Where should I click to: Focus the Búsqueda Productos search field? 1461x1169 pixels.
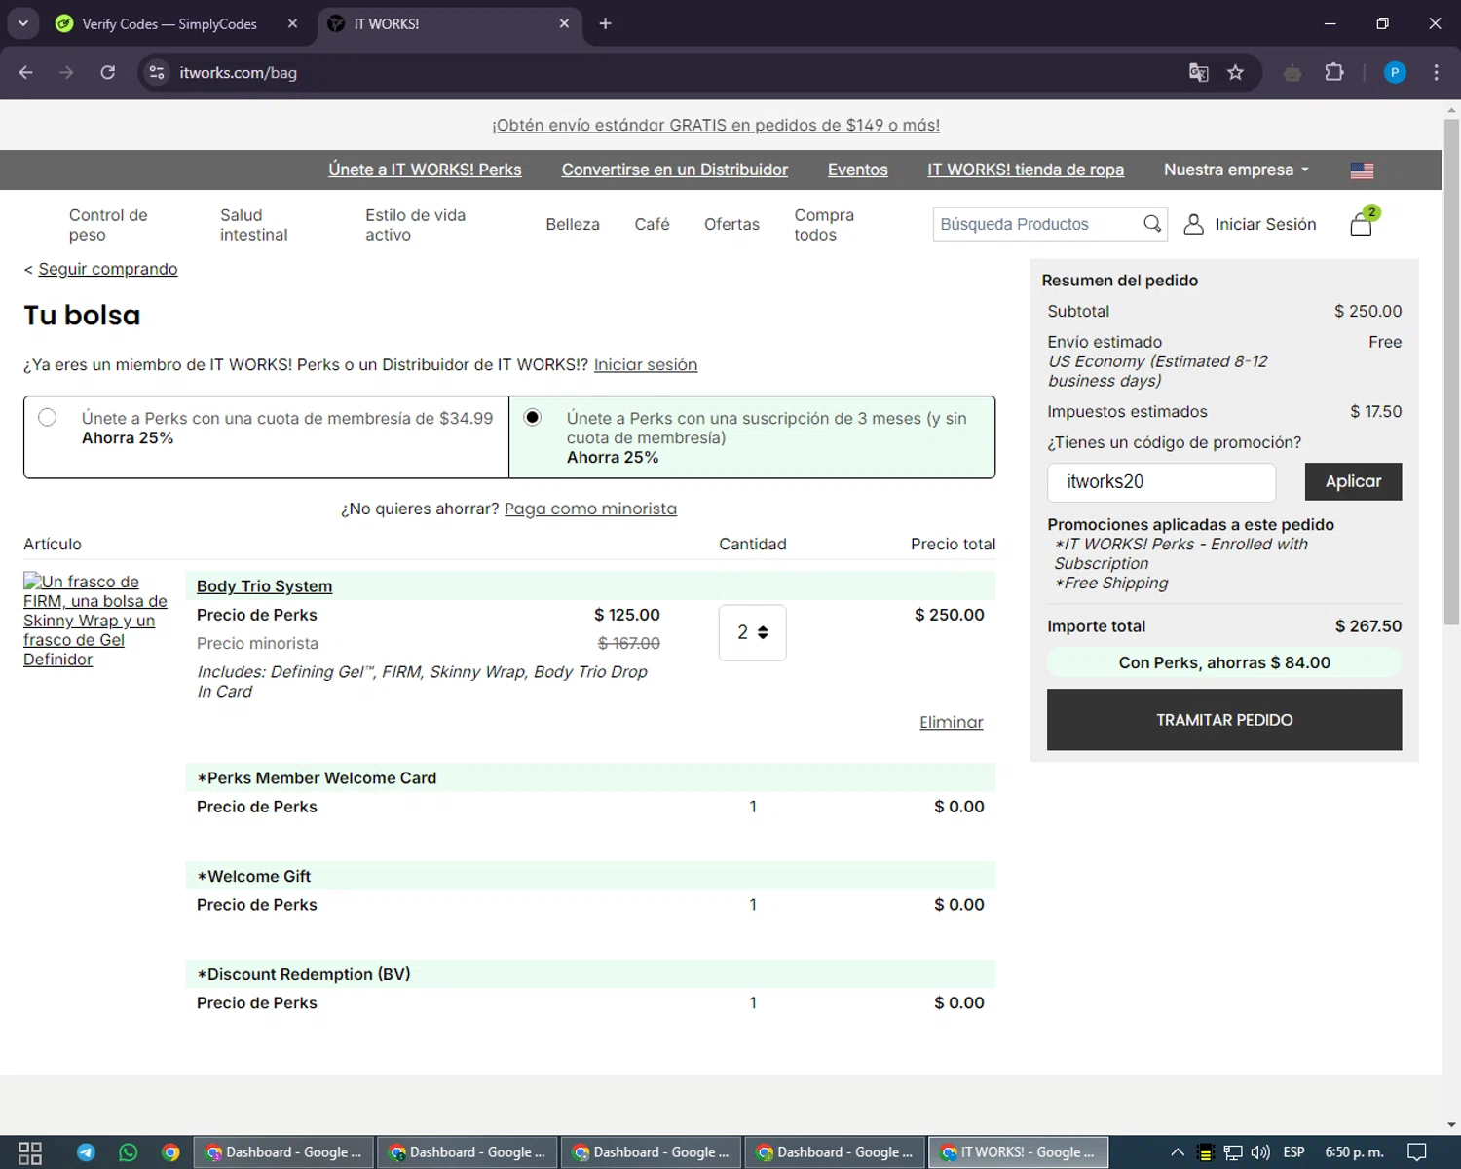click(x=1038, y=224)
